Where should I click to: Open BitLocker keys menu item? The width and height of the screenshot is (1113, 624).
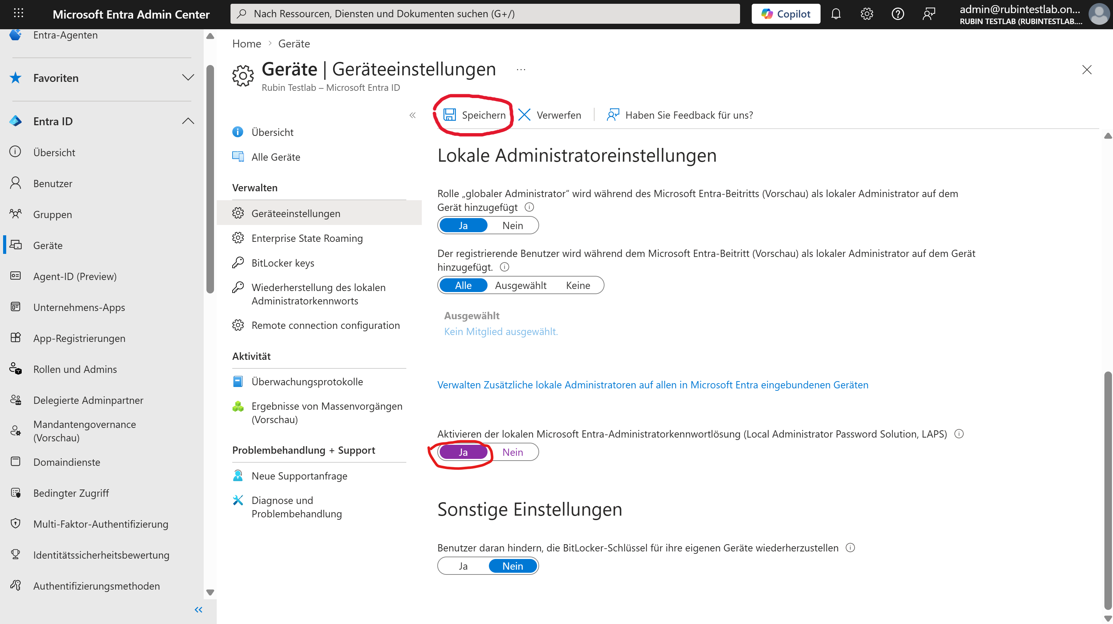click(x=282, y=263)
